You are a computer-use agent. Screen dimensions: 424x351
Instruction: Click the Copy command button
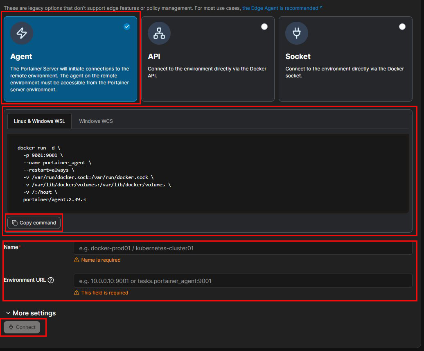click(x=34, y=223)
